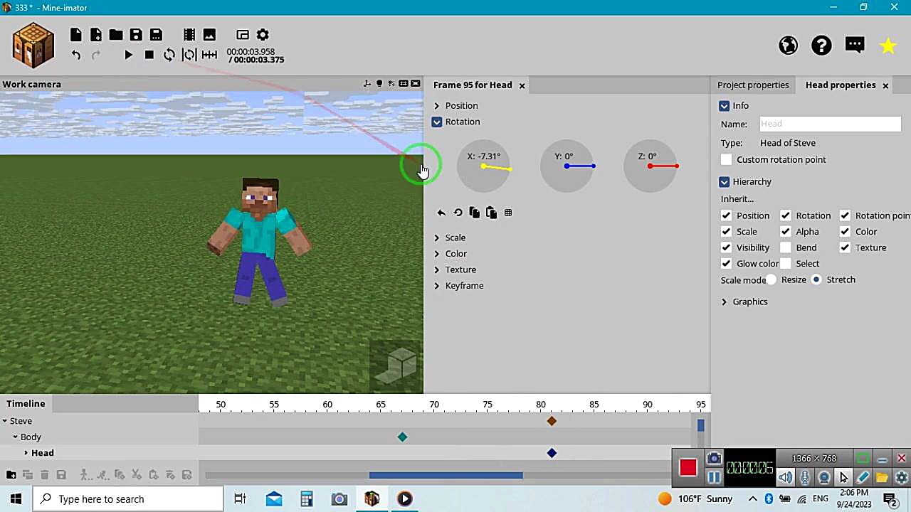Export image with the picture icon
The width and height of the screenshot is (911, 512).
(x=209, y=35)
